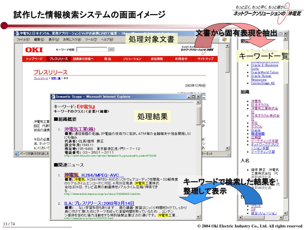Close the Semantic Scope window
The height and width of the screenshot is (230, 307).
(198, 97)
